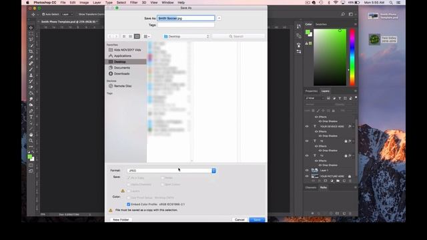Select the Zoom tool in the toolbar
This screenshot has height=240, width=427.
point(31,141)
